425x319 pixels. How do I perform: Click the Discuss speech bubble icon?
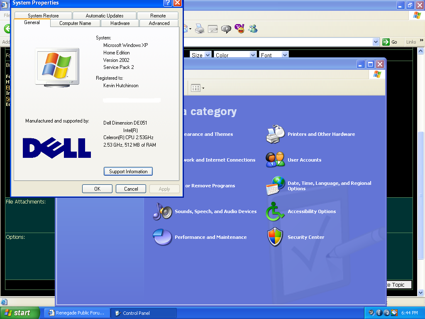pyautogui.click(x=226, y=29)
